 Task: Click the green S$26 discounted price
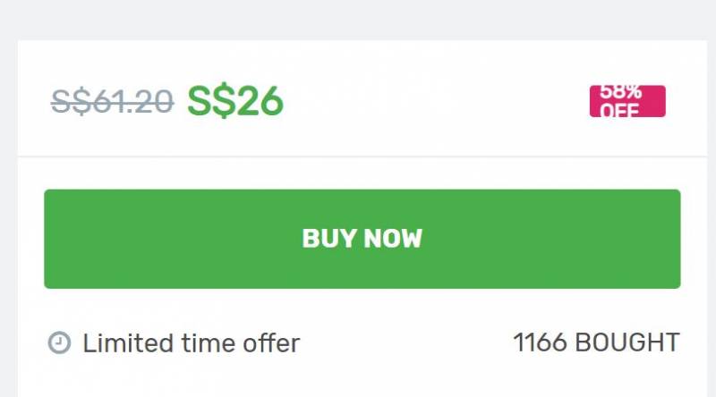tap(234, 103)
